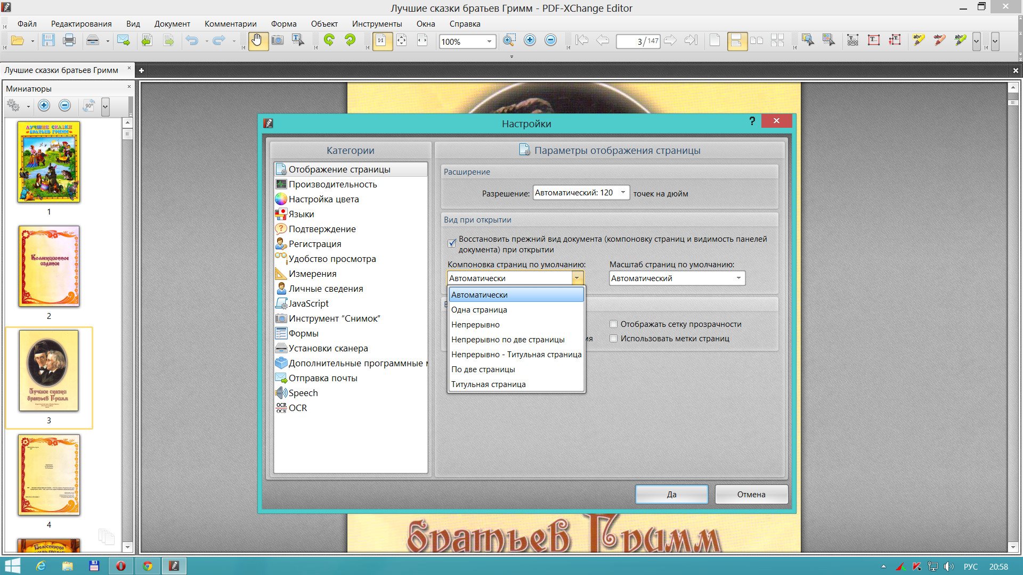The image size is (1023, 575).
Task: Cancel settings with Отмена button
Action: (x=751, y=494)
